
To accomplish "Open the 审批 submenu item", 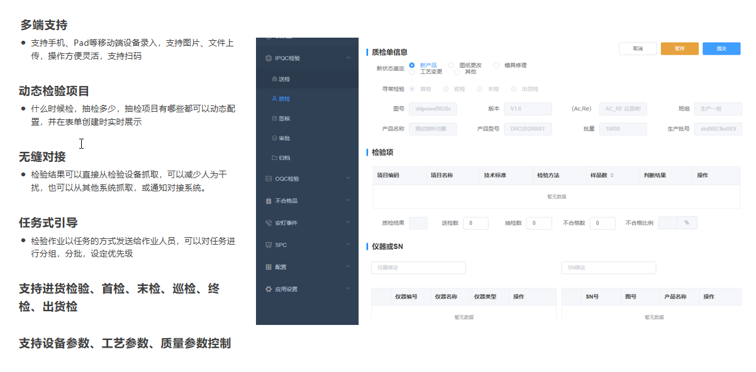I will pos(307,138).
